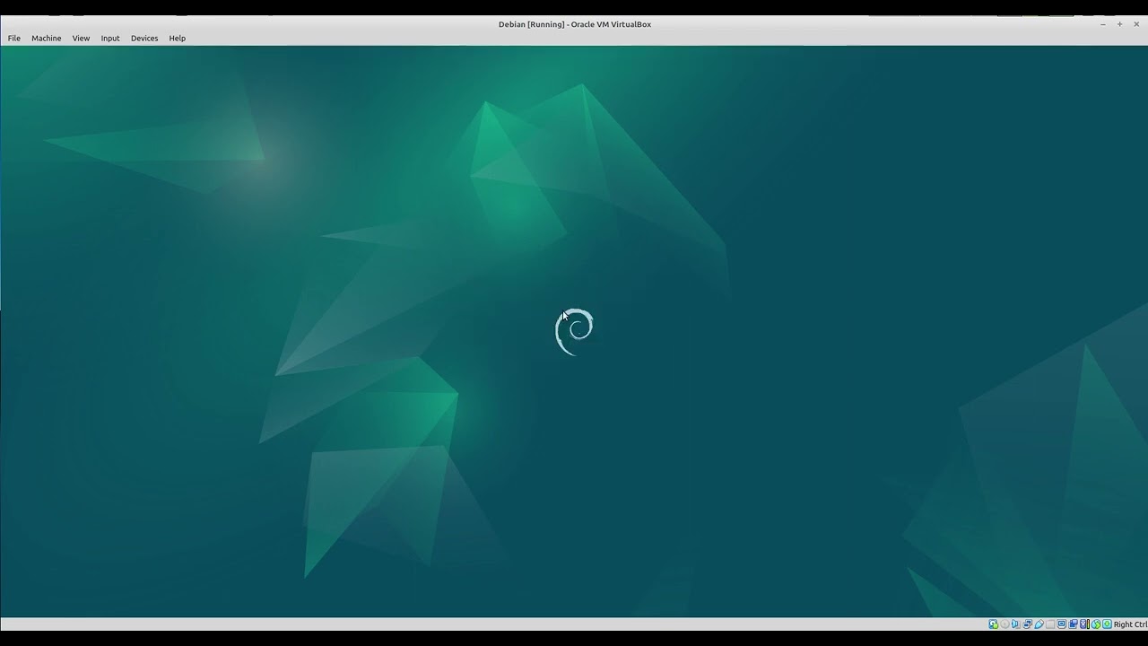Click the USB devices status icon
The height and width of the screenshot is (646, 1148).
click(1039, 624)
